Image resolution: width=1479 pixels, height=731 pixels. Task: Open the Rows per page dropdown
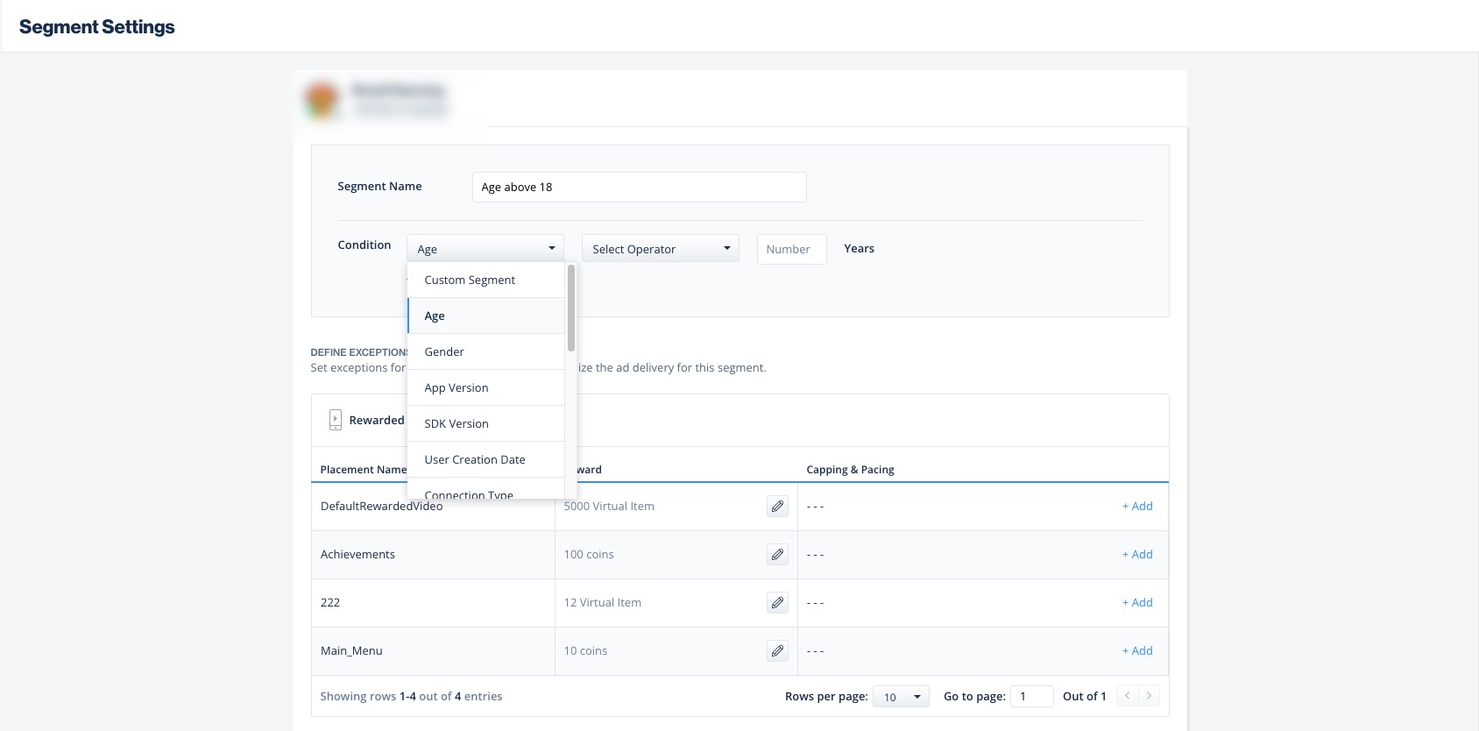901,697
